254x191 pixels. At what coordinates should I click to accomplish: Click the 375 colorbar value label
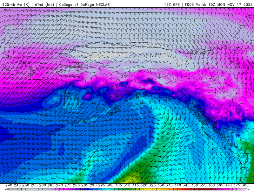(x=237, y=185)
